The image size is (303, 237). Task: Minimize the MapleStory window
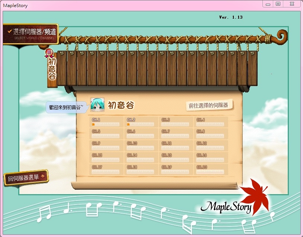268,4
